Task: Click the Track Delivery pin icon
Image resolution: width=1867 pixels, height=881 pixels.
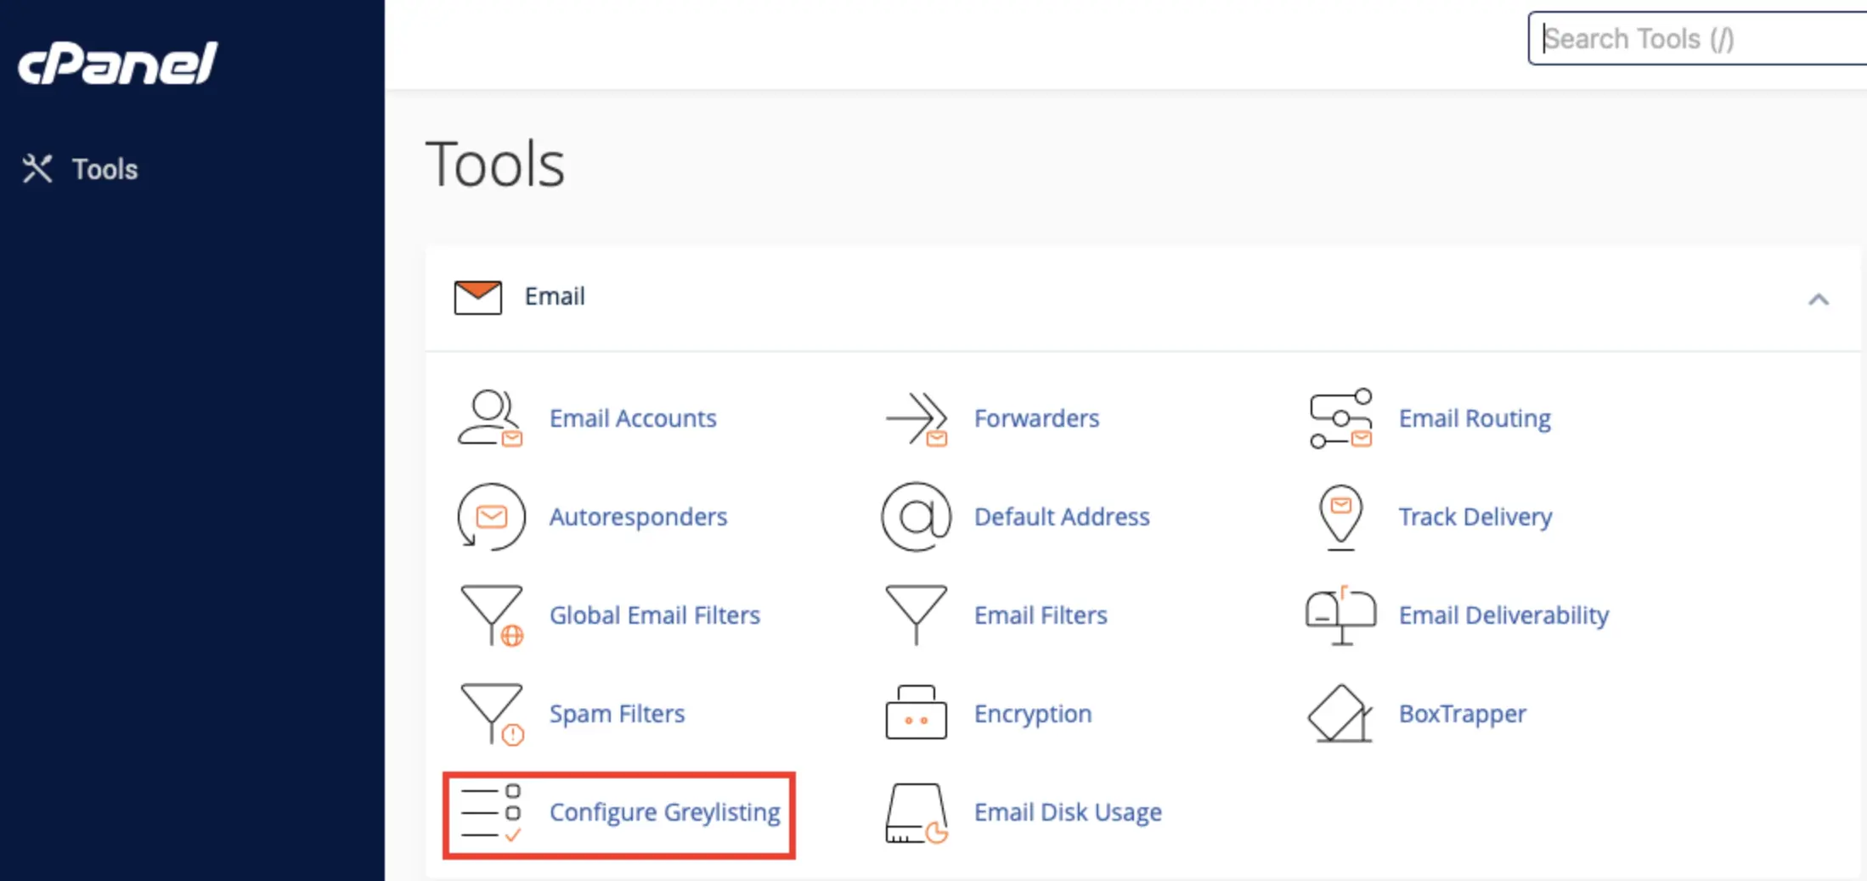Action: point(1340,517)
